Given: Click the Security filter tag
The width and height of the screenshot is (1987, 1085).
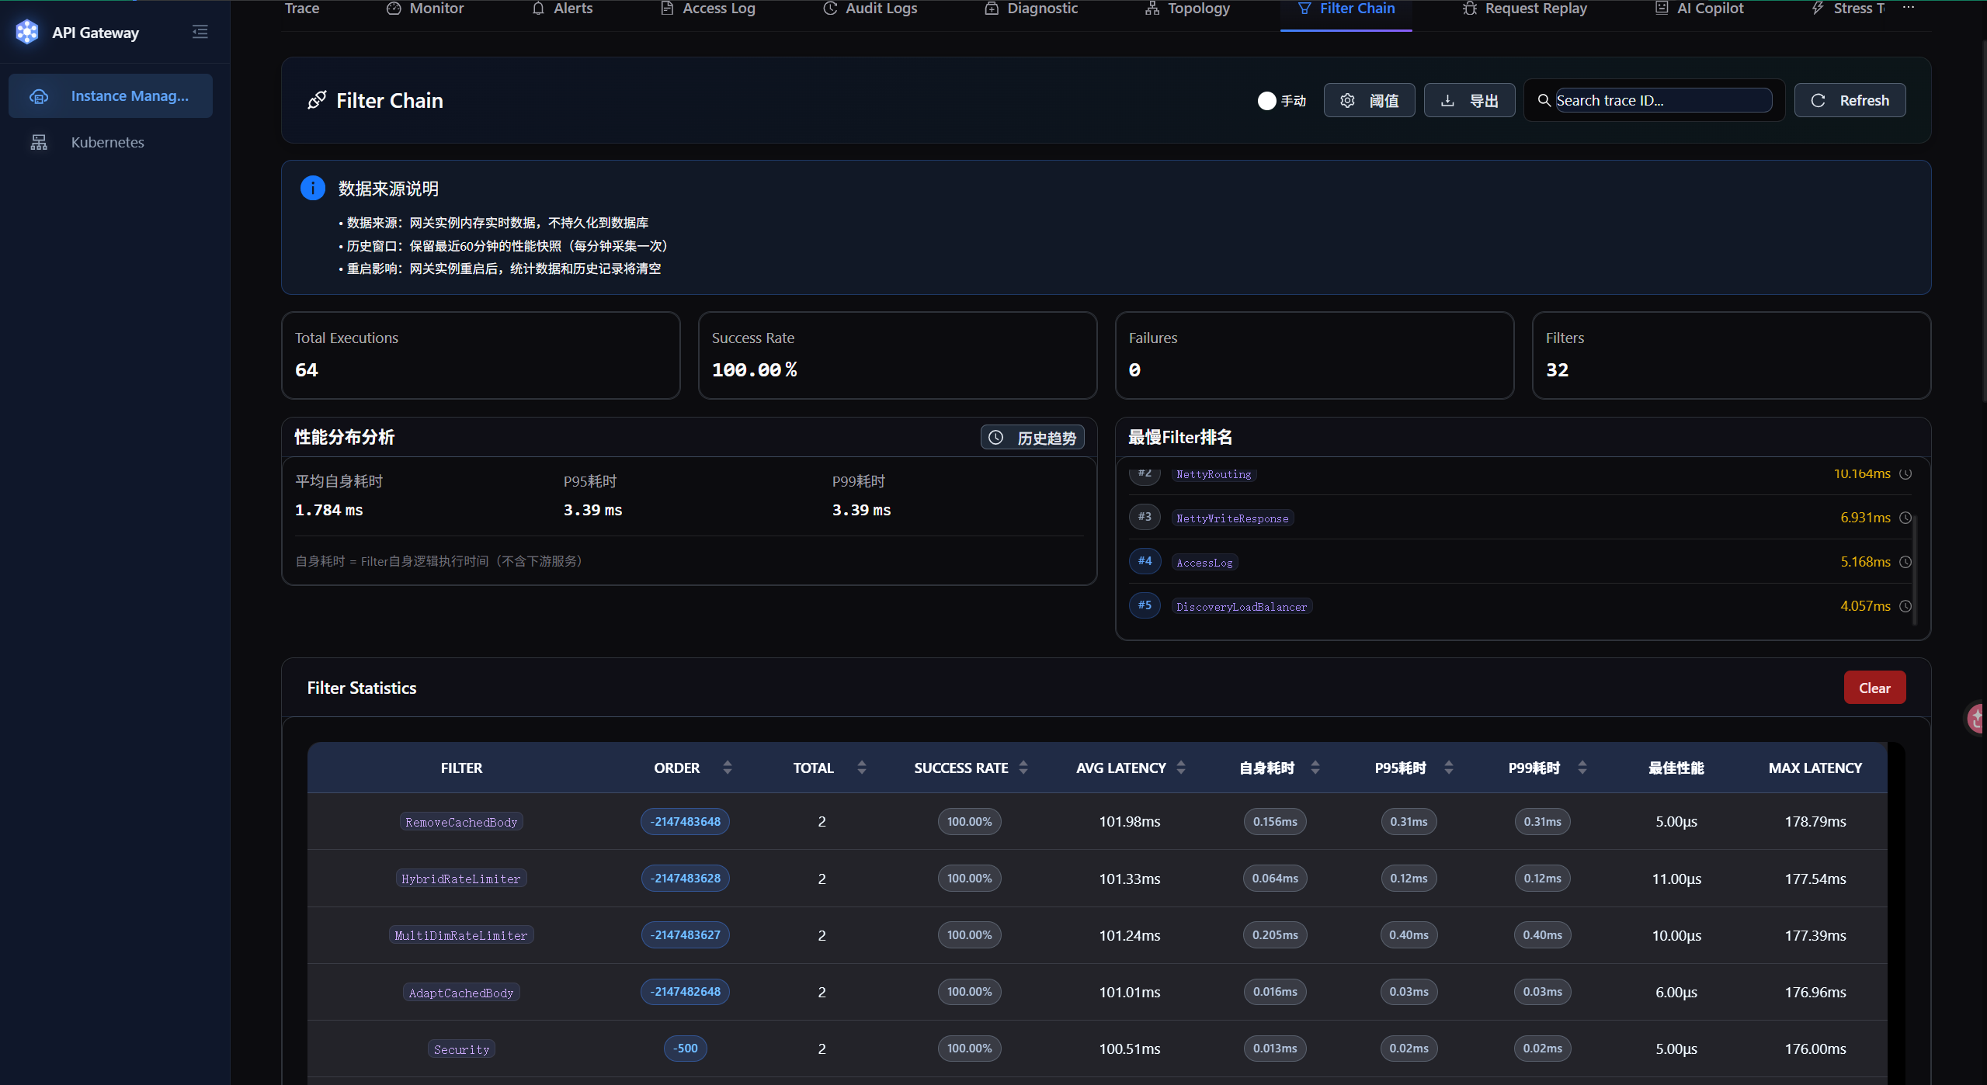Looking at the screenshot, I should click(x=461, y=1049).
